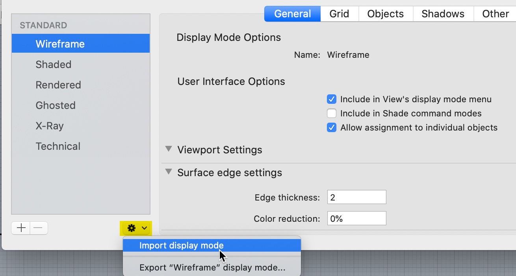
Task: Switch to the Grid tab
Action: pos(340,14)
